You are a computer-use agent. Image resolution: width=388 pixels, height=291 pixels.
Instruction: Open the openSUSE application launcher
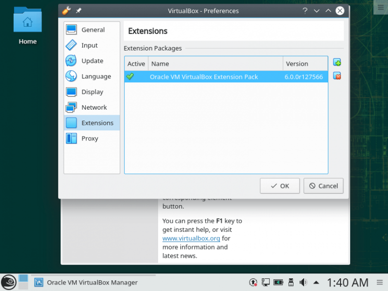(9, 282)
